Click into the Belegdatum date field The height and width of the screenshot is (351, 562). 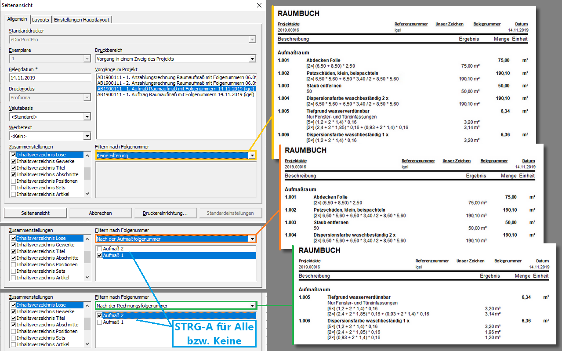coord(50,78)
